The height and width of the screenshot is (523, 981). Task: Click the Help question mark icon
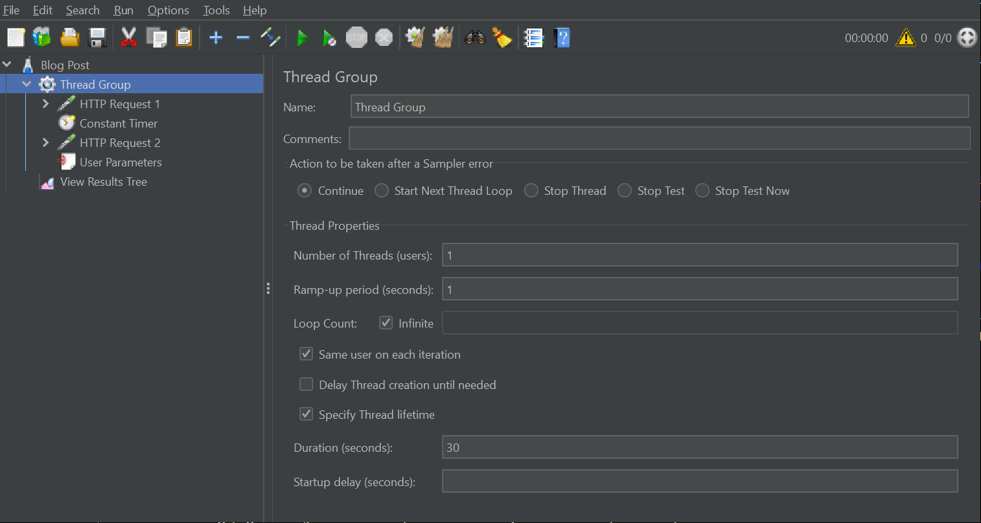(562, 38)
